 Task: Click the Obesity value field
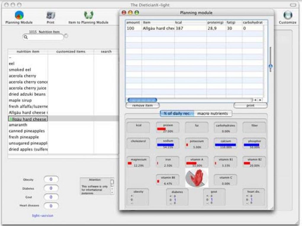(x=51, y=180)
